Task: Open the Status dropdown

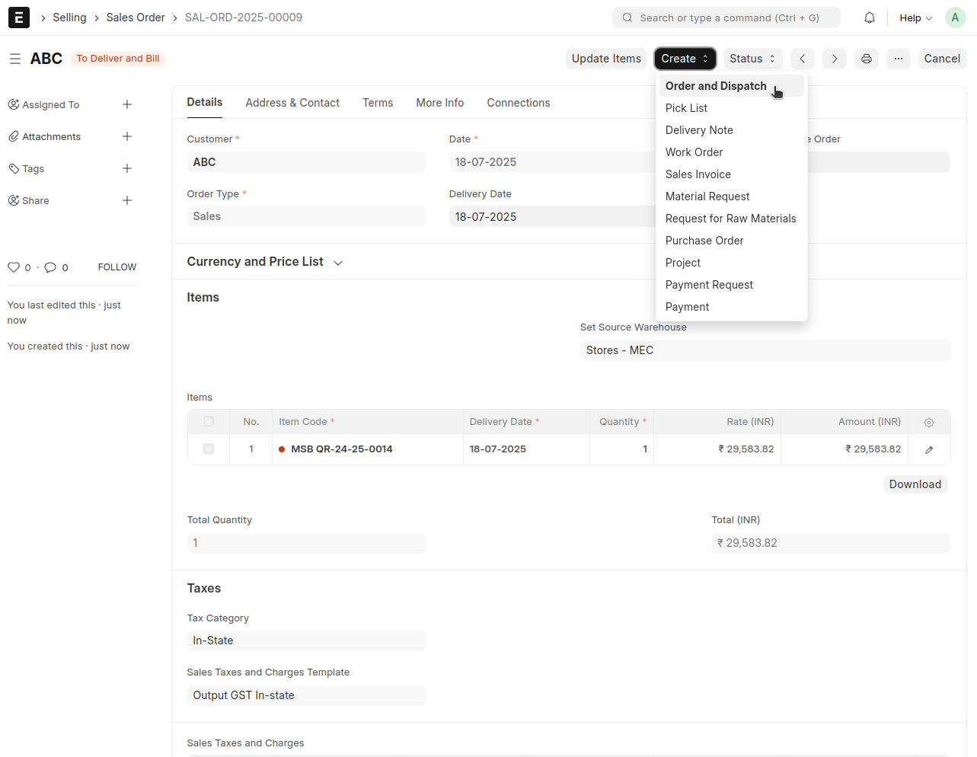Action: click(x=752, y=59)
